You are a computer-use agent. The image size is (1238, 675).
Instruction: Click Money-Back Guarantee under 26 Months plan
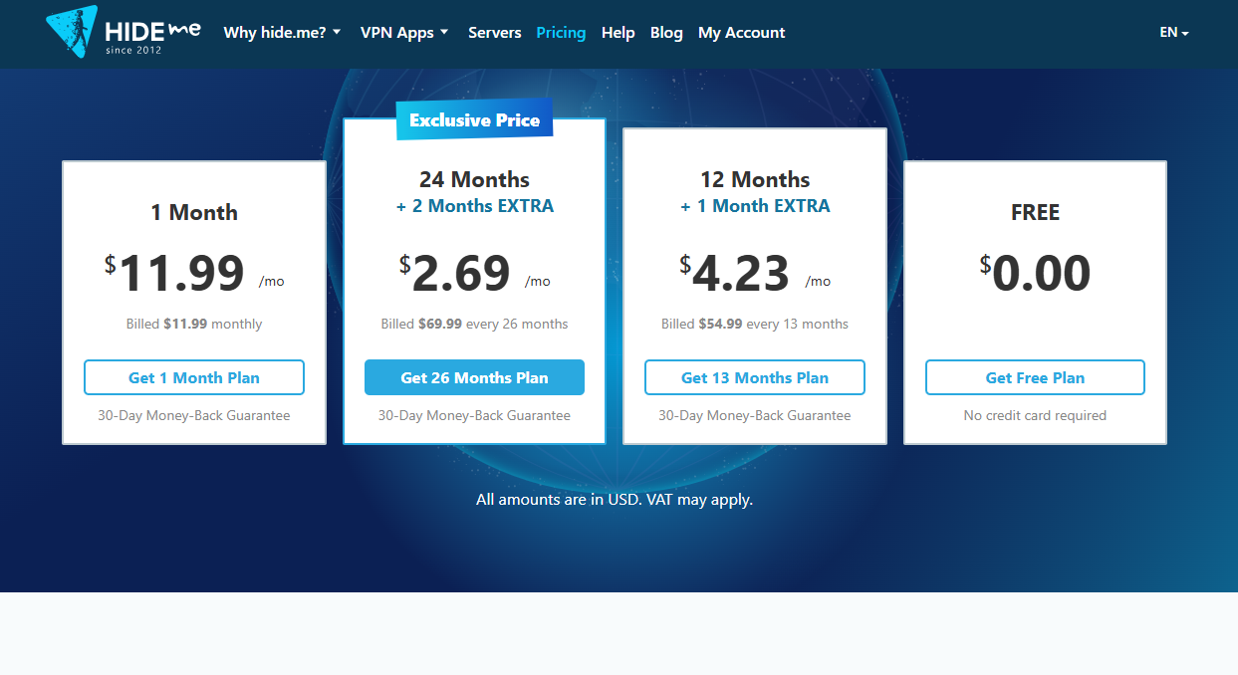[x=474, y=415]
